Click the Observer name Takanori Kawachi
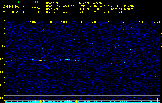 click(x=91, y=3)
